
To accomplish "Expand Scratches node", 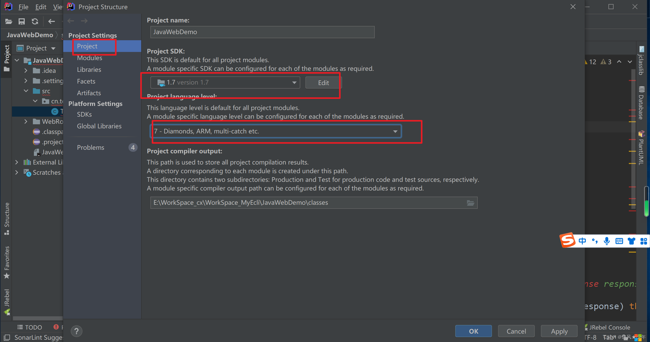I will [x=17, y=172].
